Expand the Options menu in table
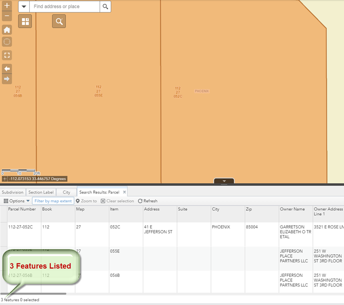The width and height of the screenshot is (344, 305). 17,201
